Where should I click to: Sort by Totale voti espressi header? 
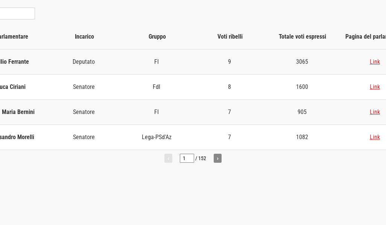point(302,37)
